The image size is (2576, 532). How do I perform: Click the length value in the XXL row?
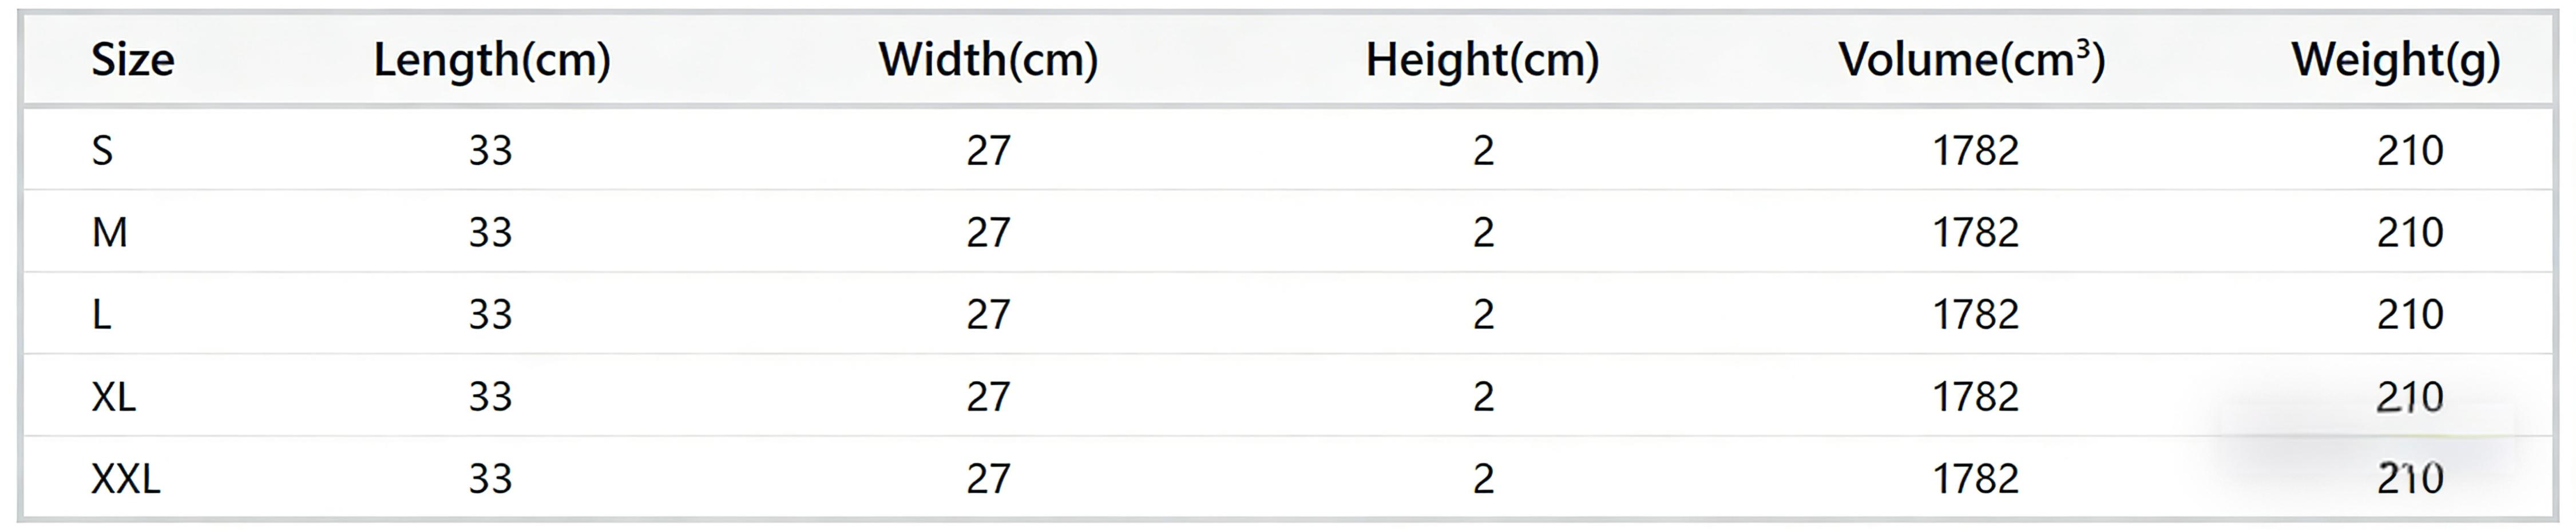tap(490, 479)
